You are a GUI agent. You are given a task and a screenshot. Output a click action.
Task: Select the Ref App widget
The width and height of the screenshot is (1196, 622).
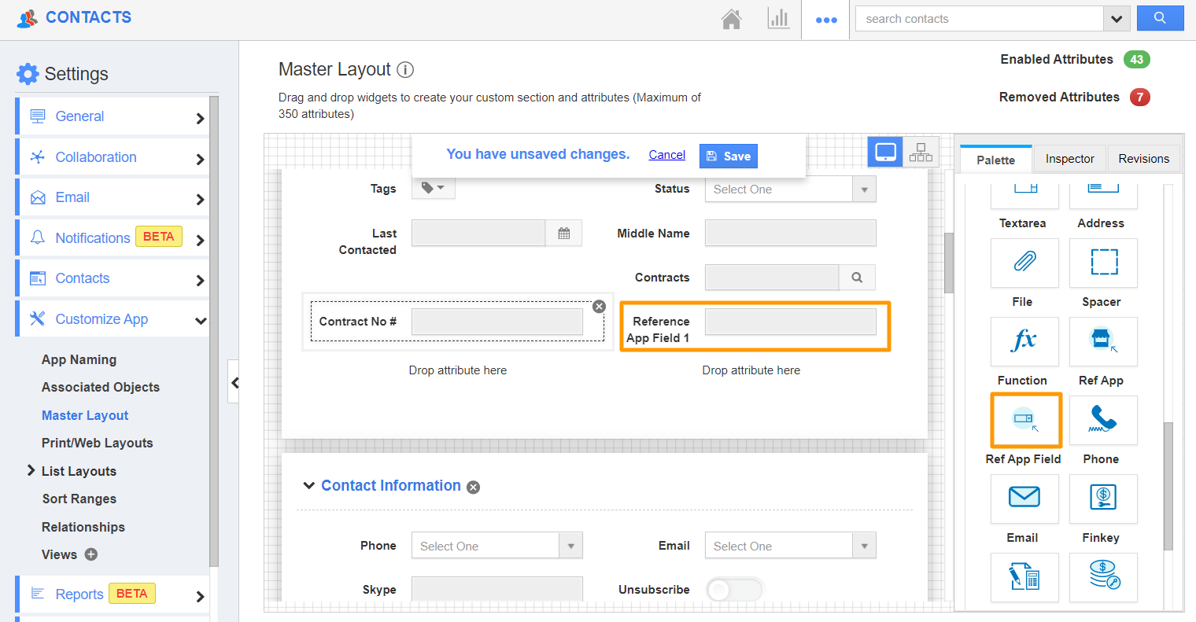[x=1102, y=341]
